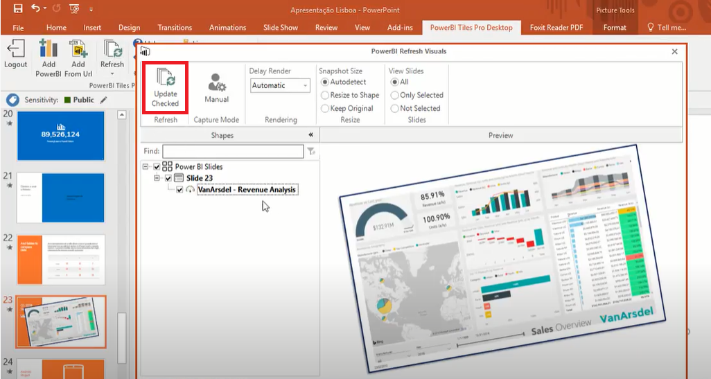This screenshot has width=711, height=379.
Task: Uncheck the Slide 23 checkbox
Action: (x=168, y=178)
